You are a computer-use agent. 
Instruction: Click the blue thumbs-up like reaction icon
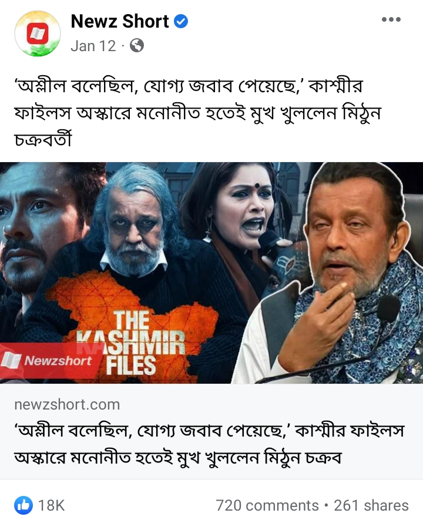point(23,505)
